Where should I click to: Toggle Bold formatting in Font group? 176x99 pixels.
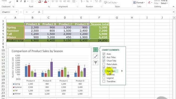[17, 1]
